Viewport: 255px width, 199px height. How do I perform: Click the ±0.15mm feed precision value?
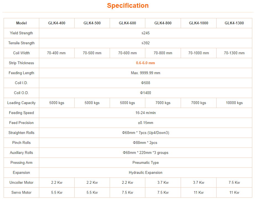146,123
